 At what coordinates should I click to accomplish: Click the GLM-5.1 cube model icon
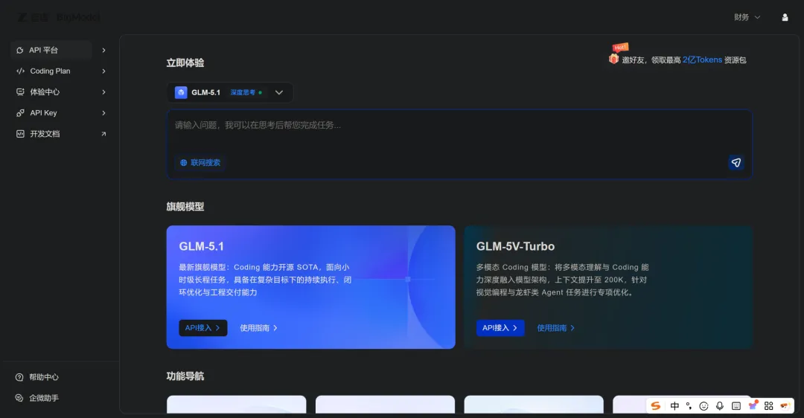point(181,93)
